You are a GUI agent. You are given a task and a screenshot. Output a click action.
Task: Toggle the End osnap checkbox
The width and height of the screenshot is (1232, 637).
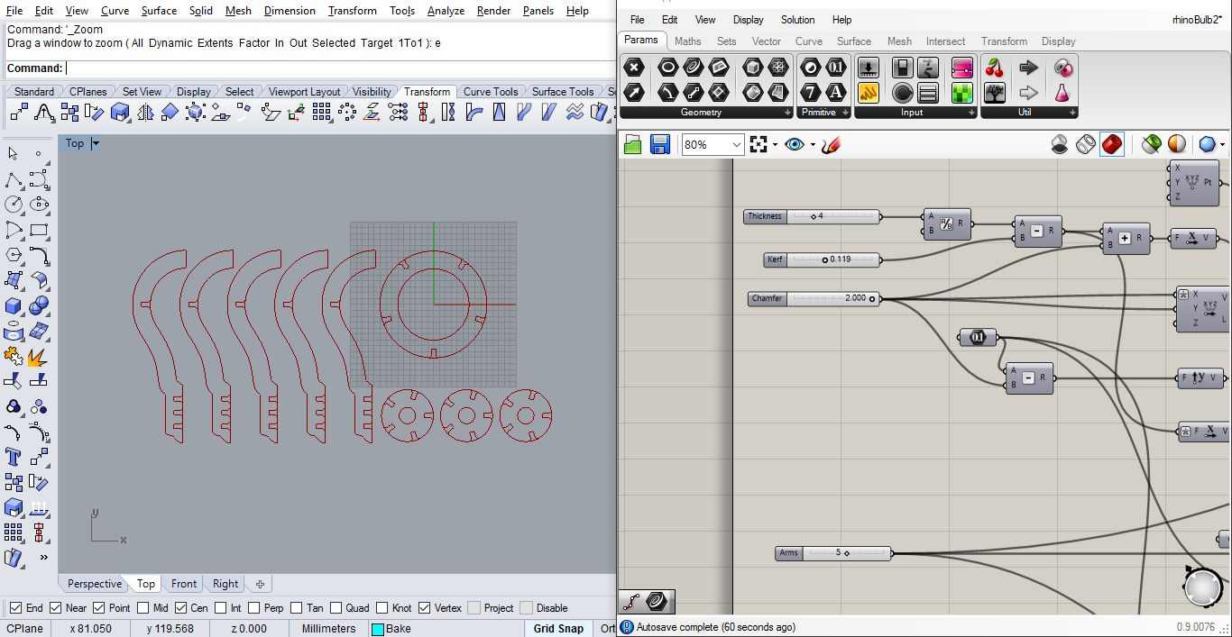coord(15,608)
